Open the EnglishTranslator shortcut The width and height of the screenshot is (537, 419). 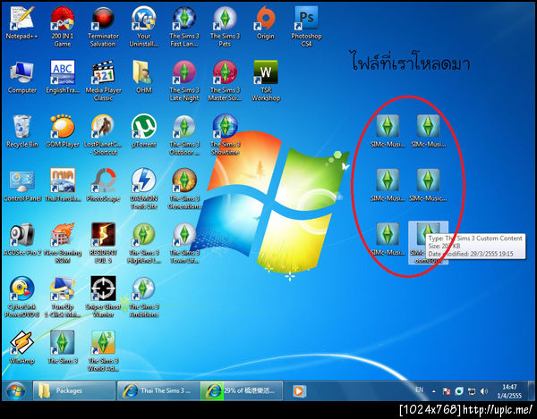pos(63,77)
